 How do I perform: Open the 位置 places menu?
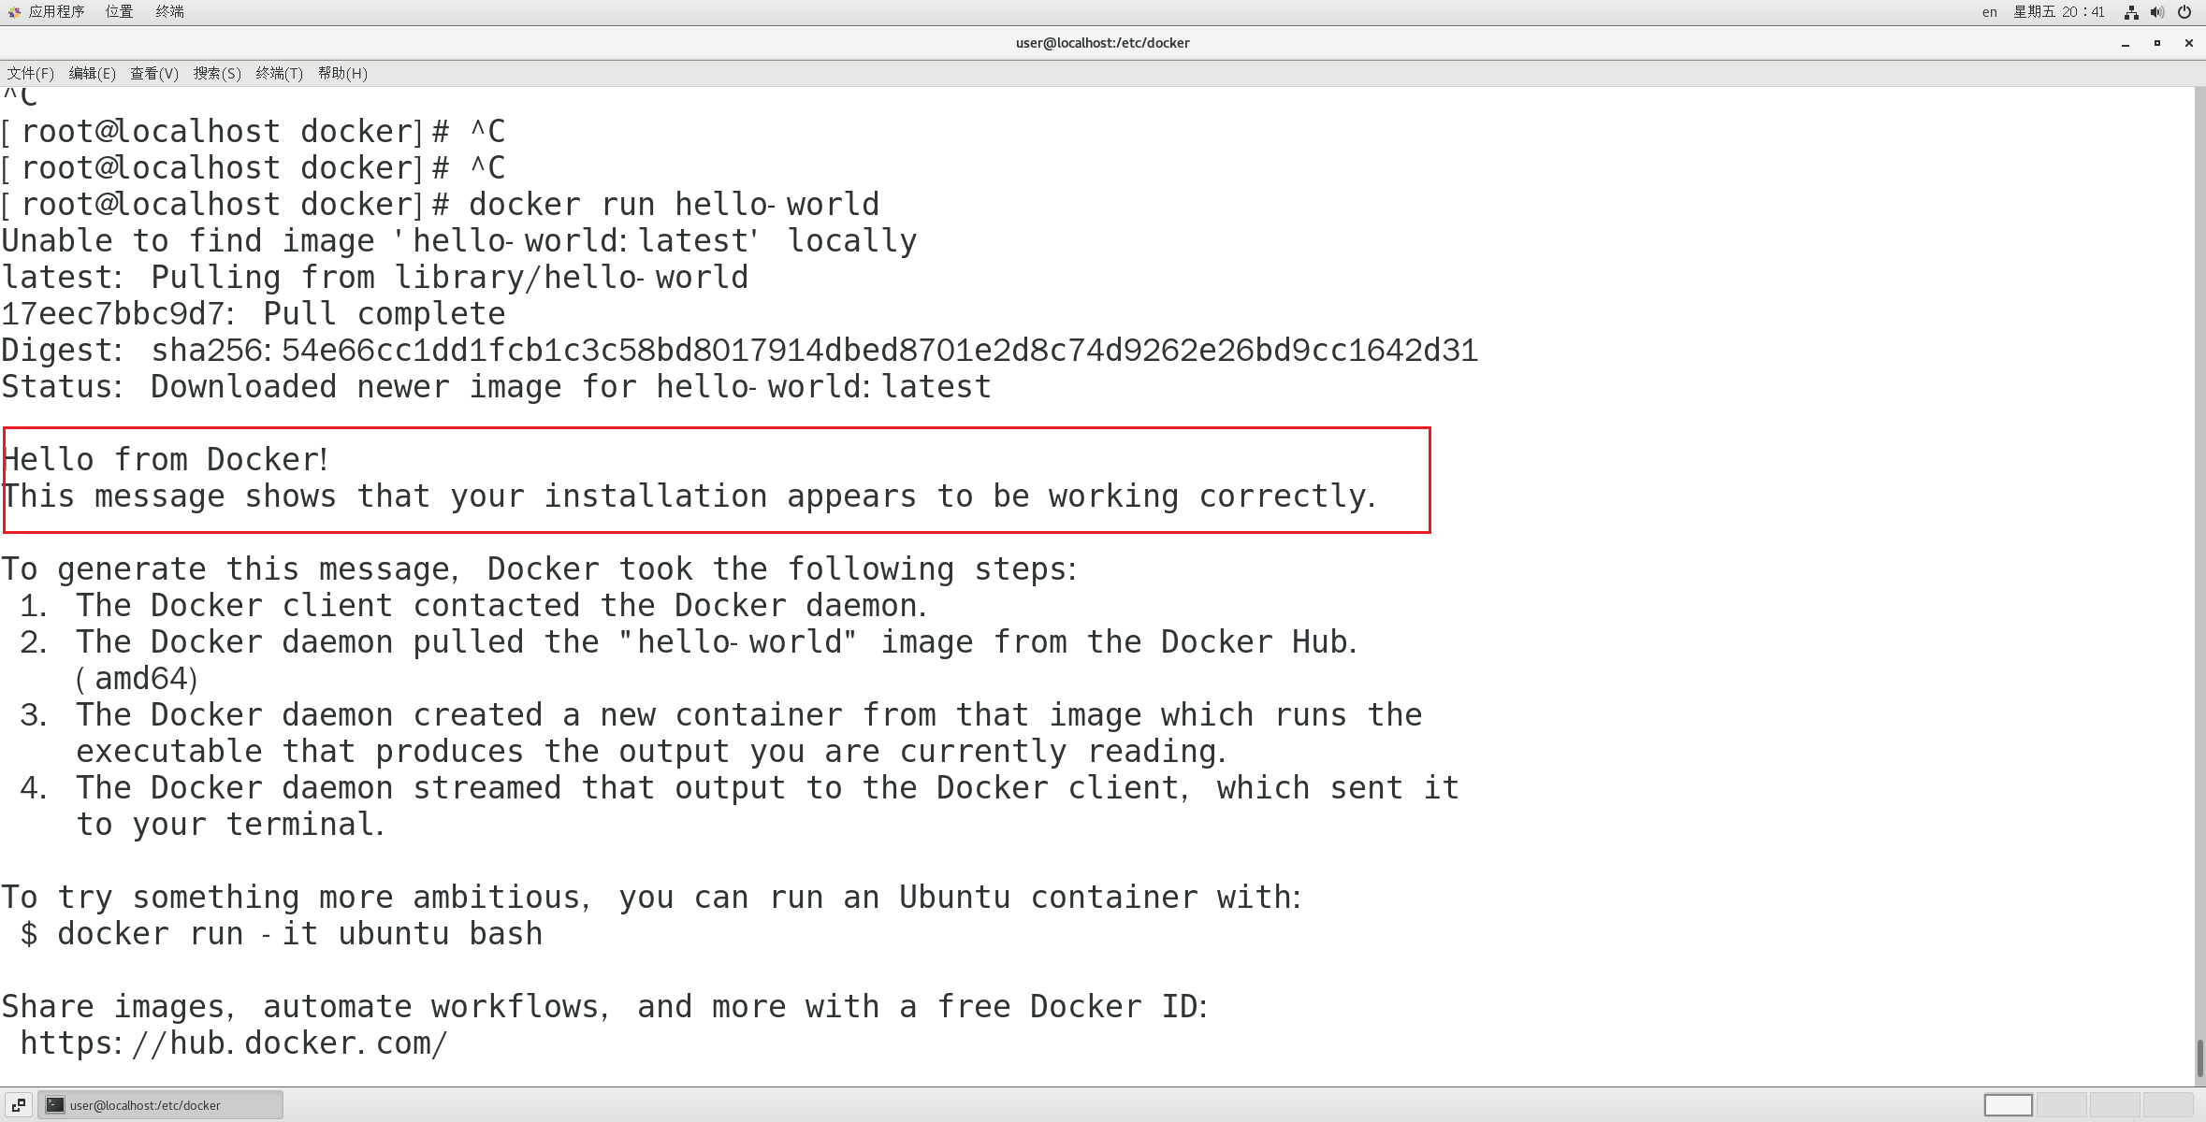119,11
